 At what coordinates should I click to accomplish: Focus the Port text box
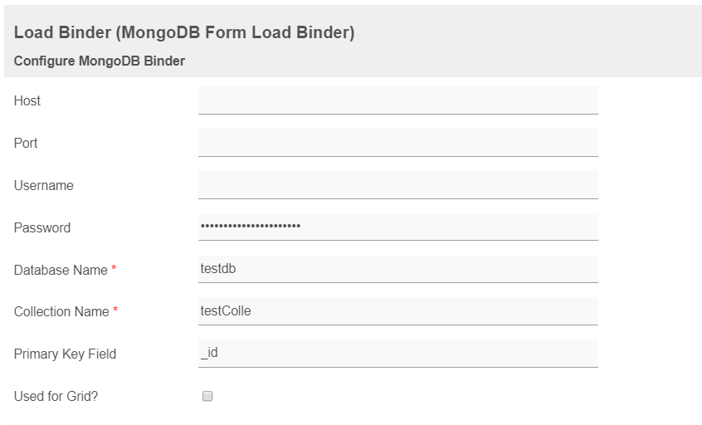pos(397,143)
